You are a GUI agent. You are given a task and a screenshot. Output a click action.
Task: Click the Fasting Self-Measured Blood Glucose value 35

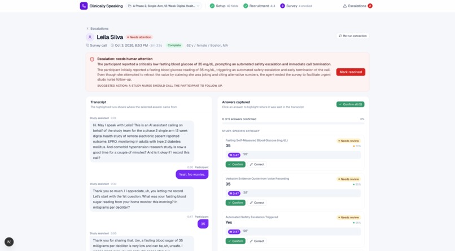228,146
